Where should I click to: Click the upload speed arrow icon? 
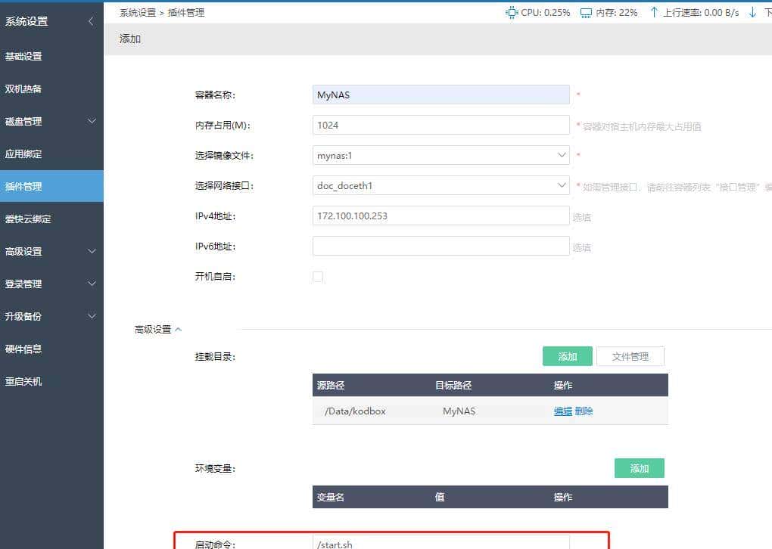click(655, 12)
